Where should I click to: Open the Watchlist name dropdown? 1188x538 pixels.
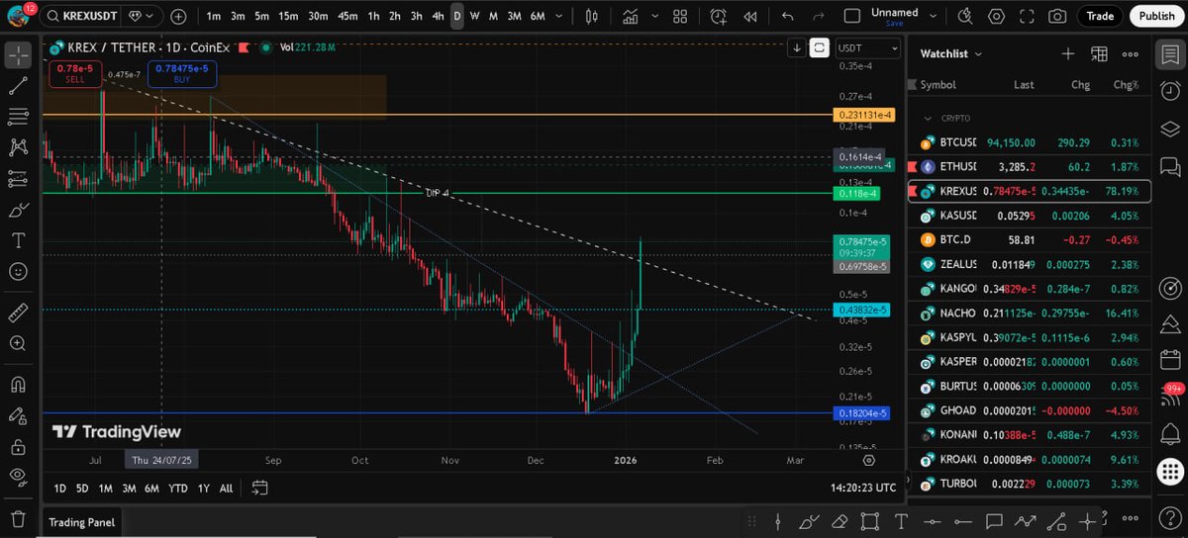950,54
